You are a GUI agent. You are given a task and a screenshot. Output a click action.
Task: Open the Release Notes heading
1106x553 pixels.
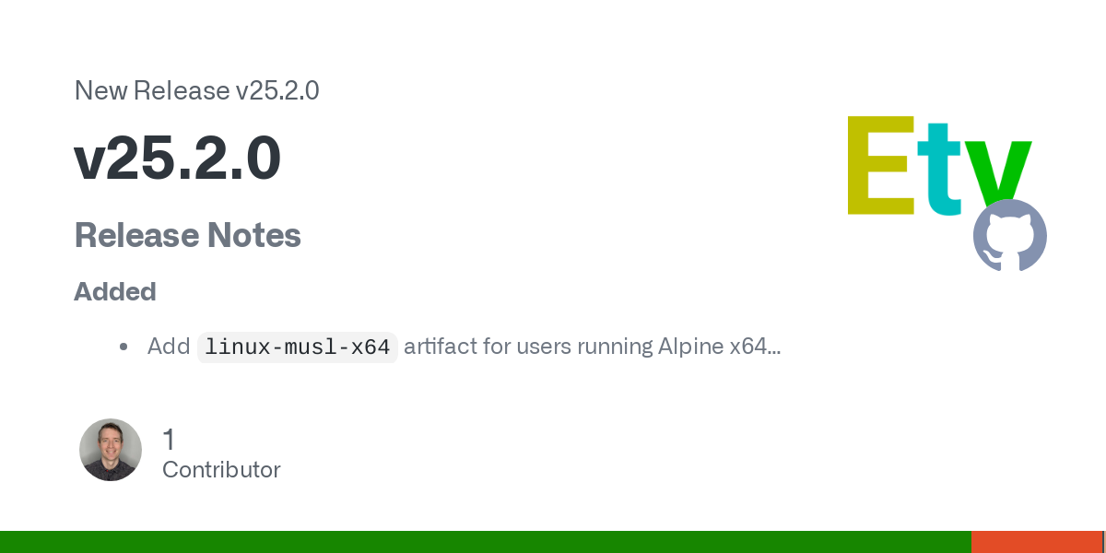(x=188, y=236)
